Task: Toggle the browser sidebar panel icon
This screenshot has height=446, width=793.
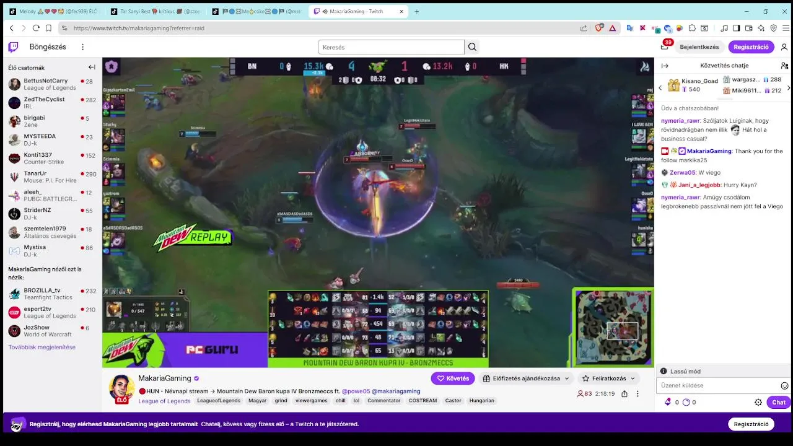Action: tap(737, 28)
